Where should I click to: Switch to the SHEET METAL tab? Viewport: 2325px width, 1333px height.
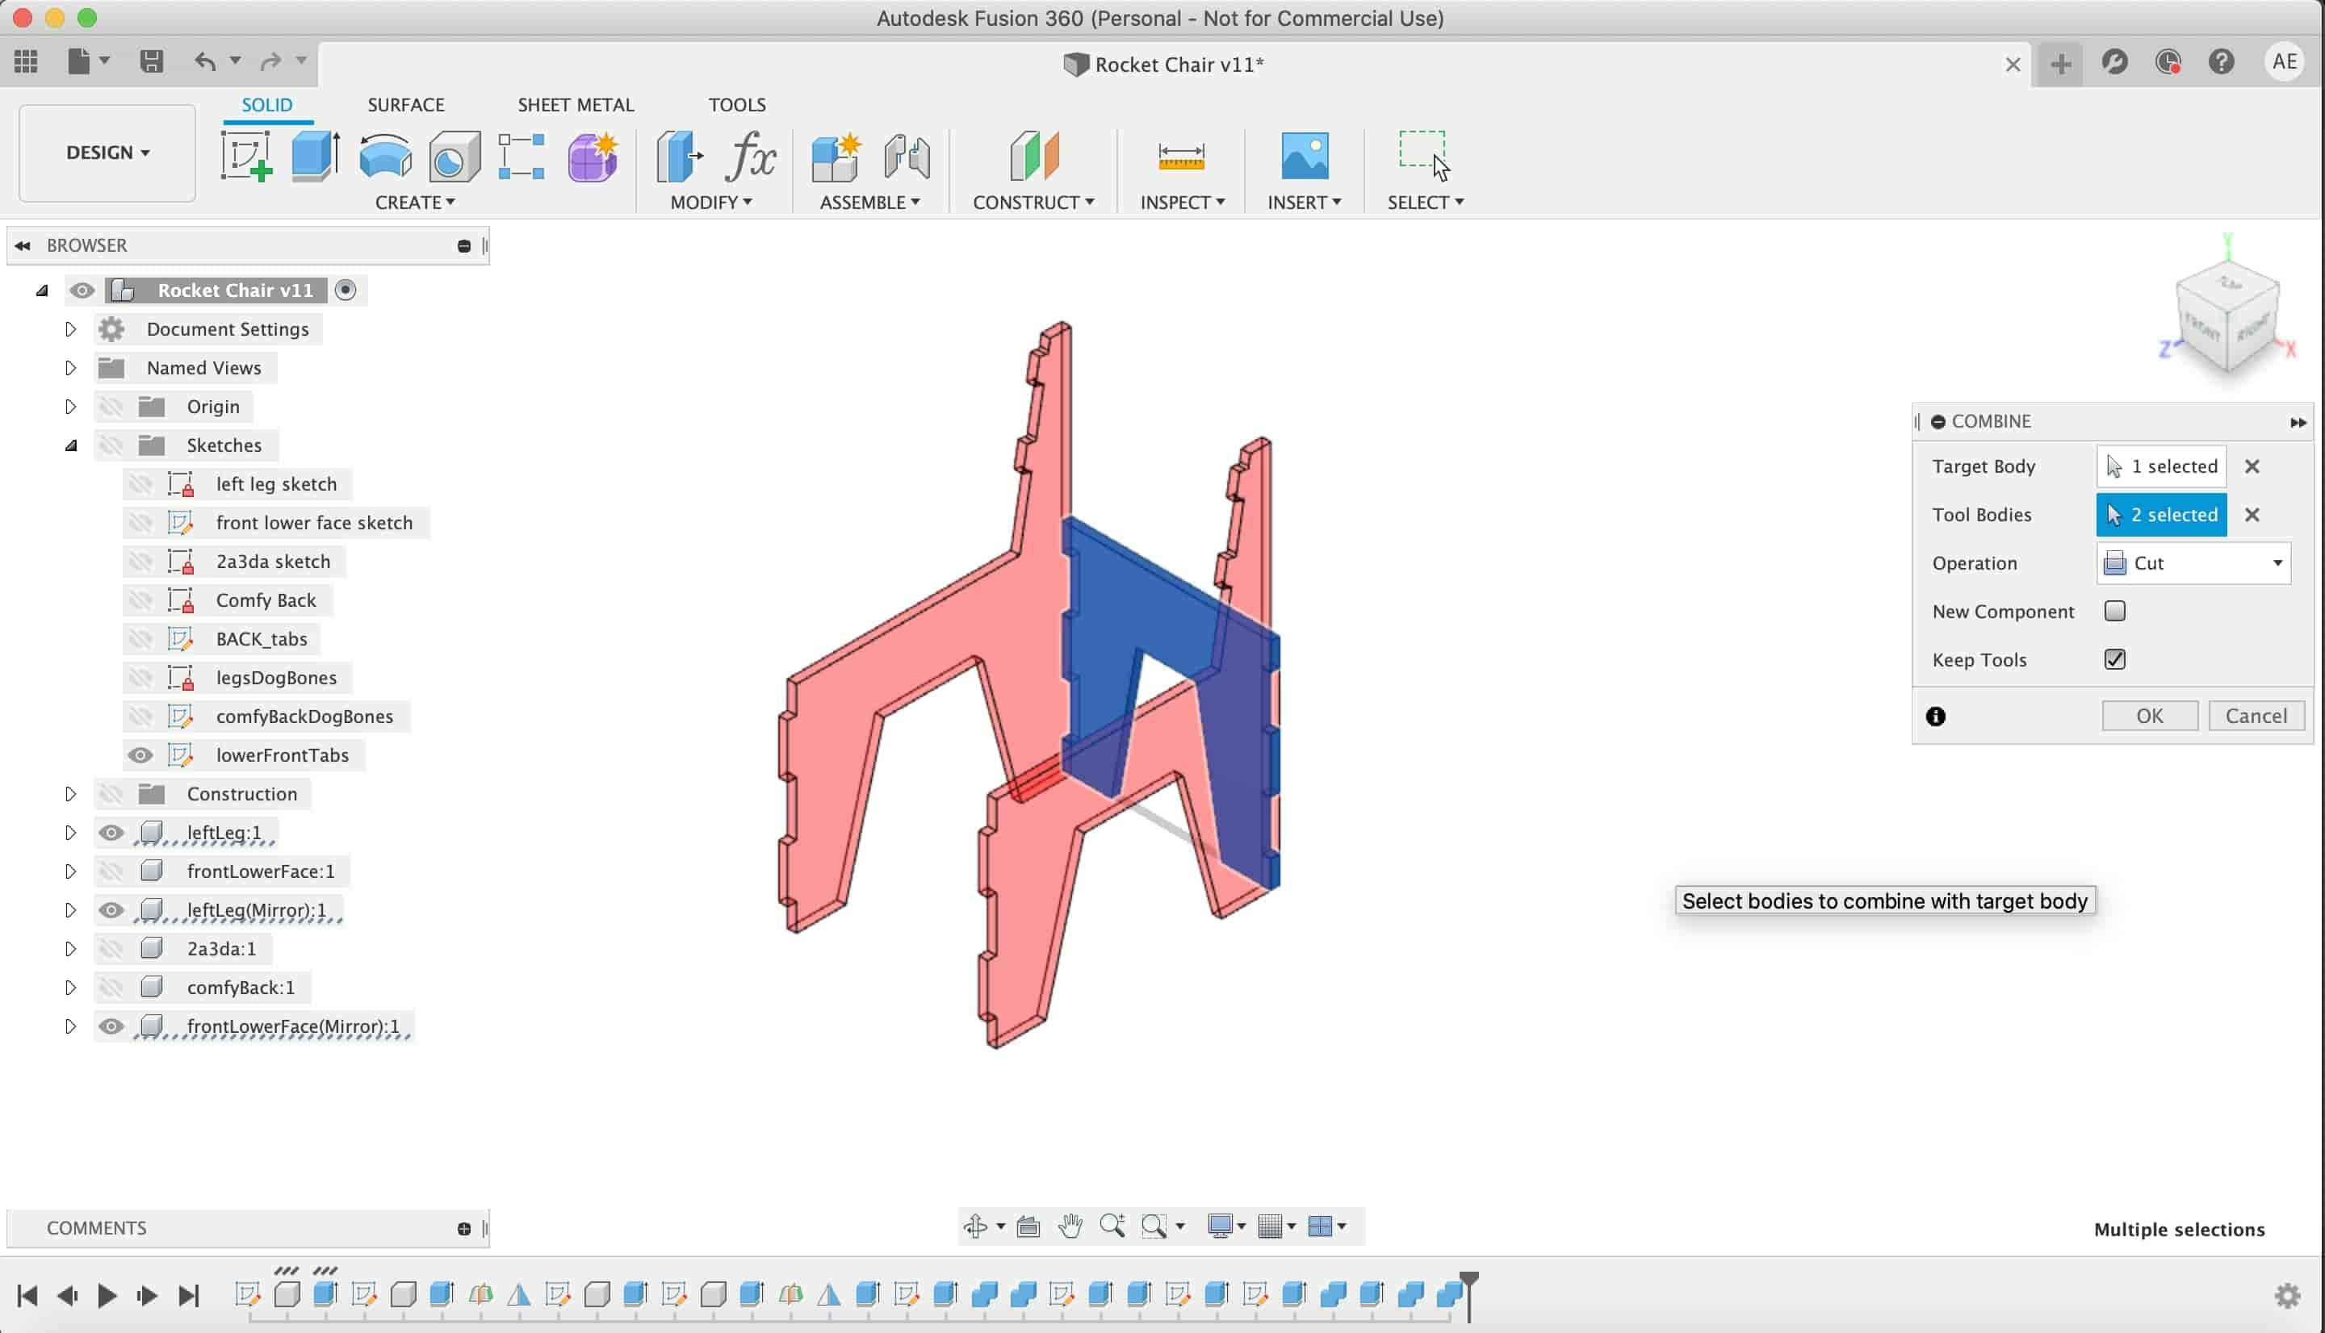click(x=576, y=104)
